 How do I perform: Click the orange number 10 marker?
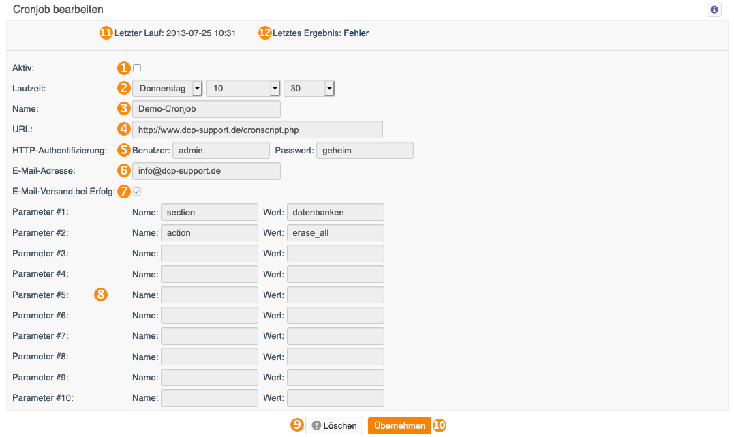pyautogui.click(x=439, y=425)
